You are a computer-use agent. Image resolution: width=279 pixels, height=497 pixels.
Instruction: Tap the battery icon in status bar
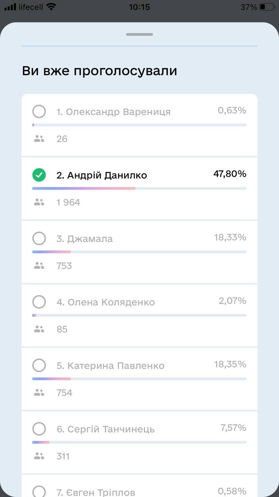point(267,7)
